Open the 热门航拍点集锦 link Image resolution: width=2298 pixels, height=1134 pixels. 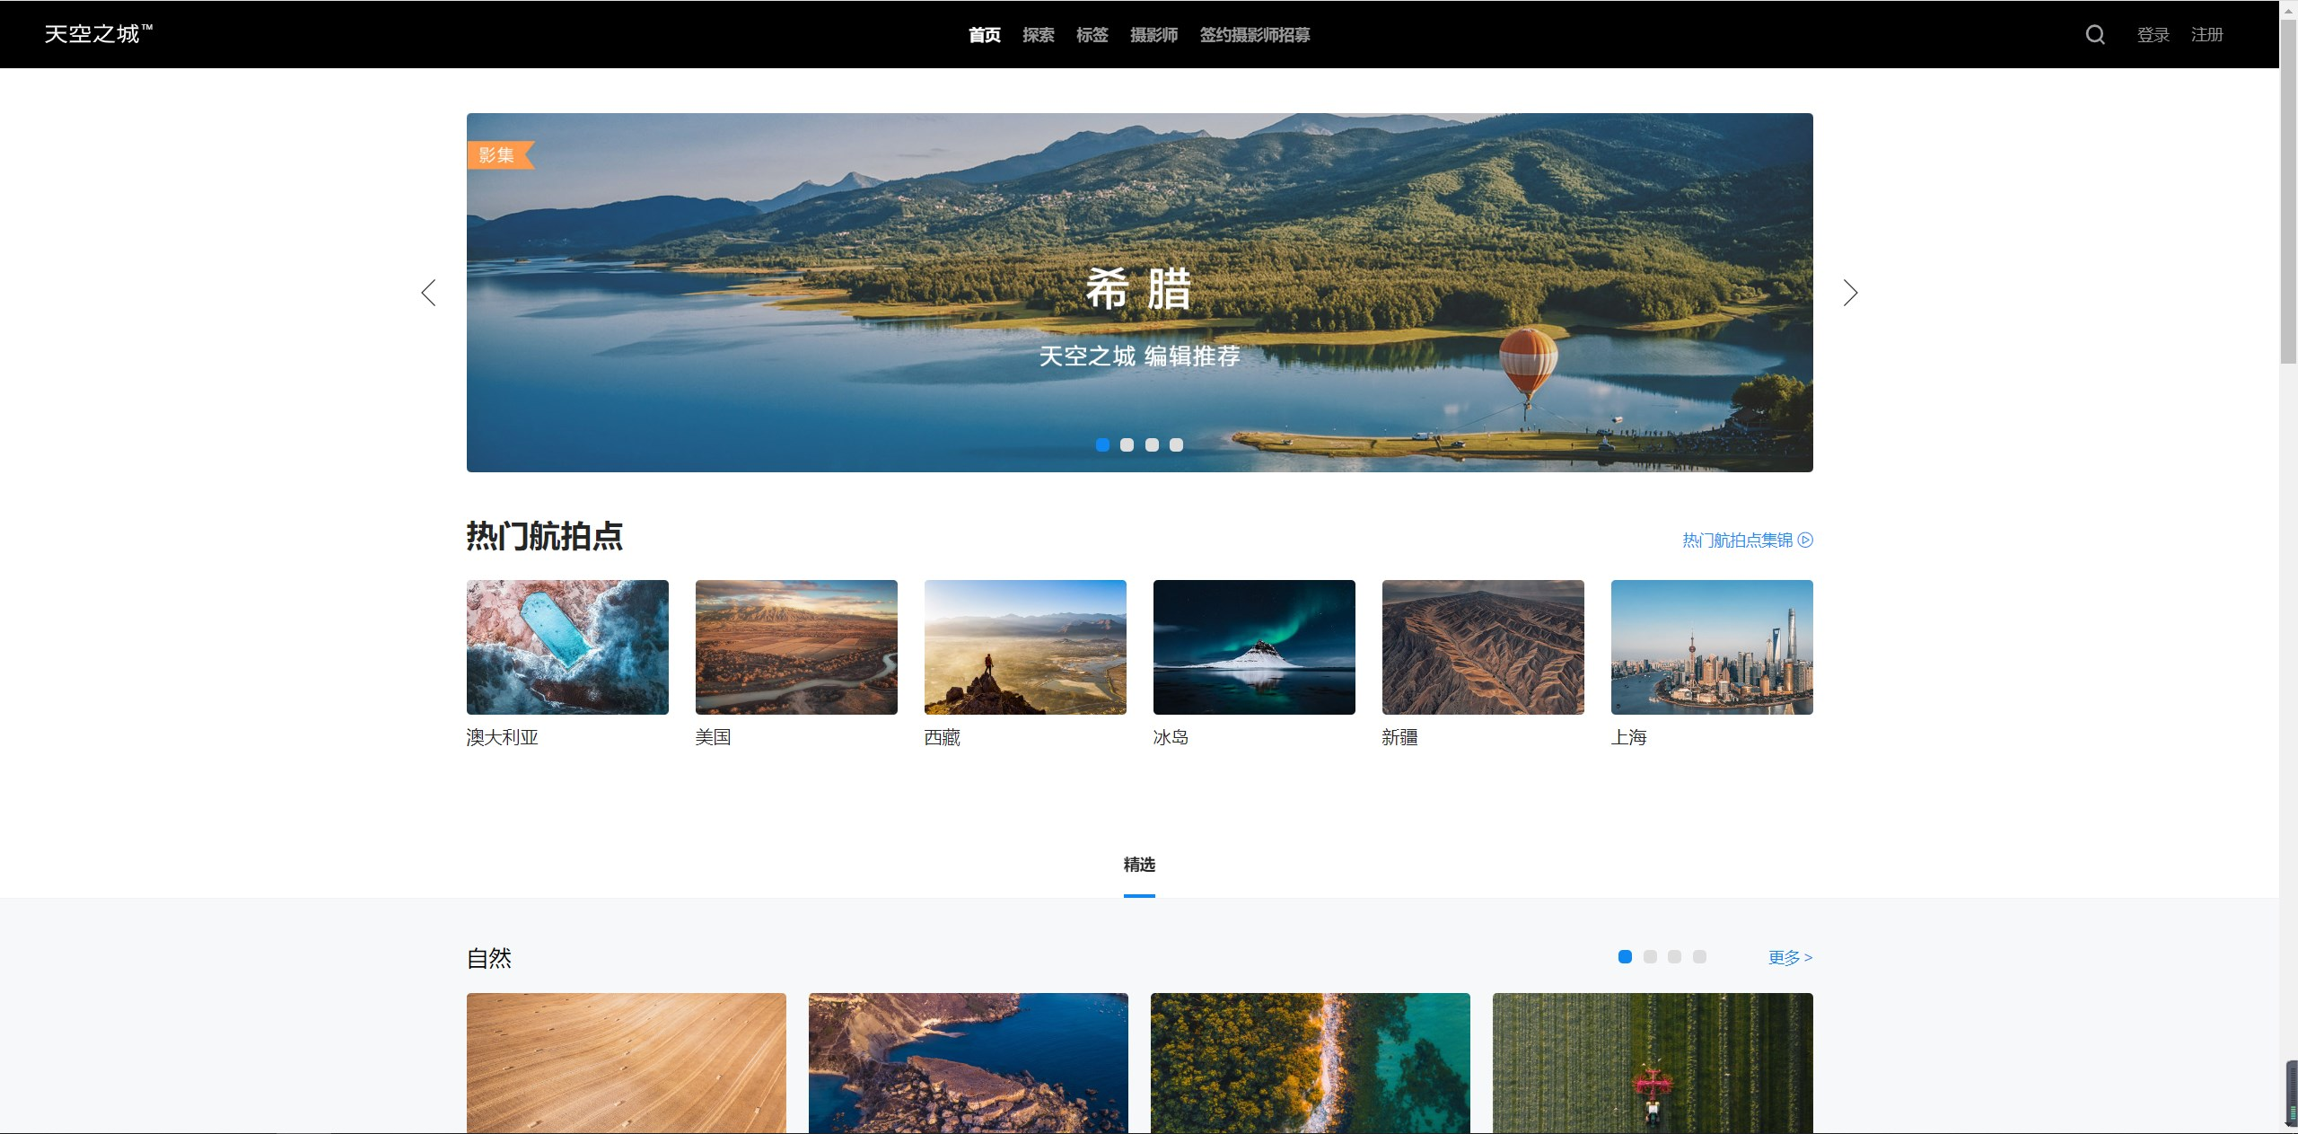[1746, 540]
